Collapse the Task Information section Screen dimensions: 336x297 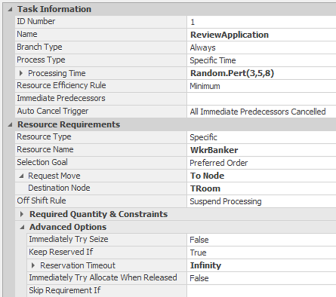(10, 9)
